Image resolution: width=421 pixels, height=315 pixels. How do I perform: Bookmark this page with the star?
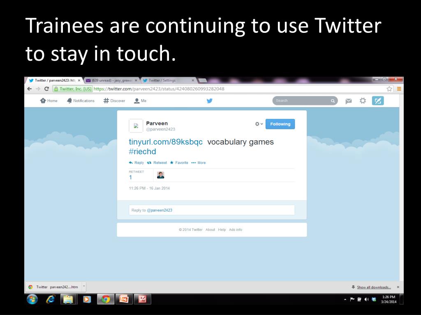click(x=389, y=89)
